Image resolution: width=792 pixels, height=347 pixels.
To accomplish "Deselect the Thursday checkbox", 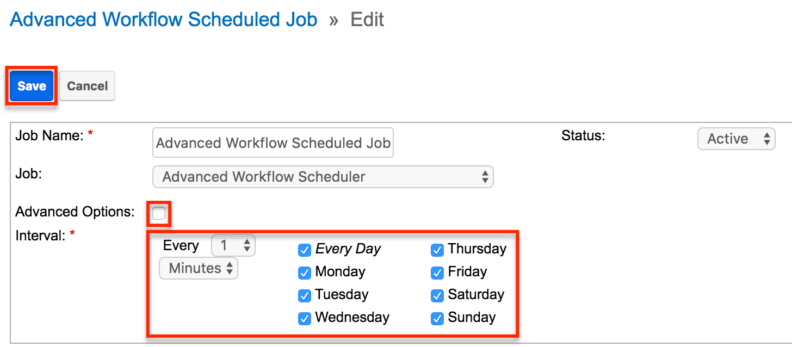I will (x=437, y=250).
